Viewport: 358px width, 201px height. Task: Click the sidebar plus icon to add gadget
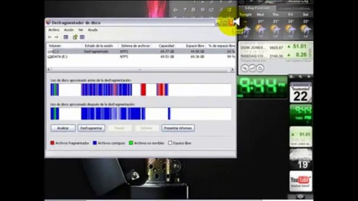pyautogui.click(x=309, y=77)
